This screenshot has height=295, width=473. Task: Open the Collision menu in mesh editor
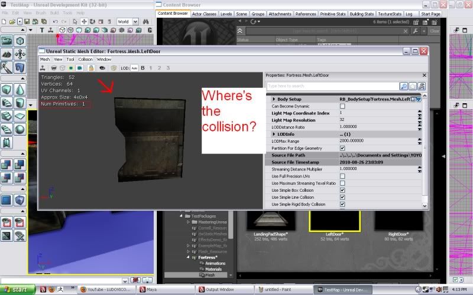click(85, 60)
